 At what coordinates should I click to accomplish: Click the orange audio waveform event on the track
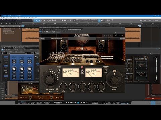[31, 35]
